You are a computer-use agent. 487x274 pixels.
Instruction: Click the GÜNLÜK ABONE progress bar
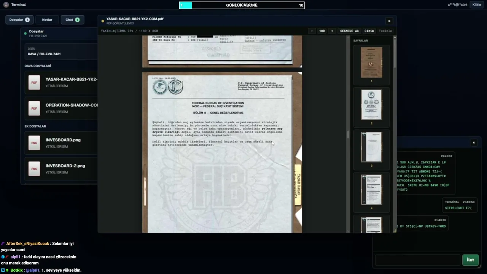(x=242, y=5)
